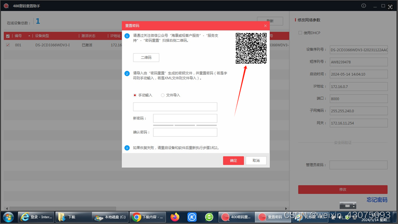The width and height of the screenshot is (398, 224).
Task: Click the 管理员密码 input field
Action: 358,165
